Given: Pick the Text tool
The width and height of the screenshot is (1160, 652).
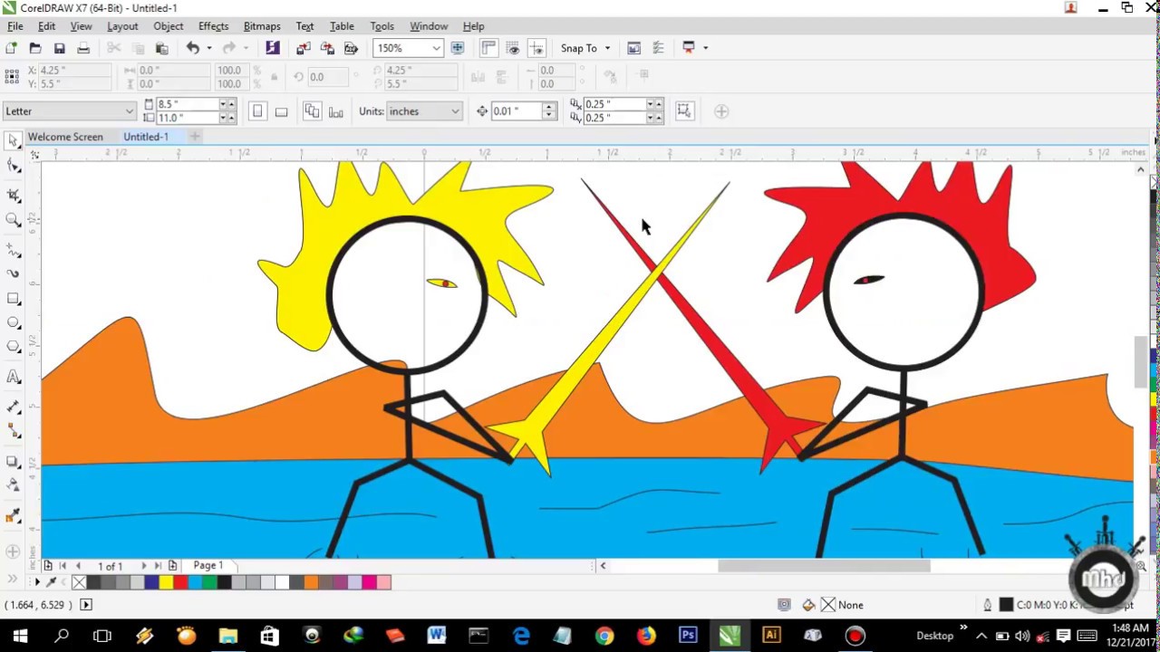Looking at the screenshot, I should [x=13, y=377].
